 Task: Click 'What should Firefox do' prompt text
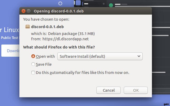tap(59, 47)
